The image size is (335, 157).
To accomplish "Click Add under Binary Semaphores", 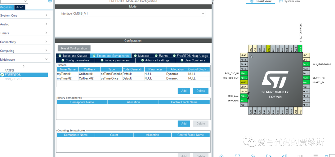I will [184, 124].
